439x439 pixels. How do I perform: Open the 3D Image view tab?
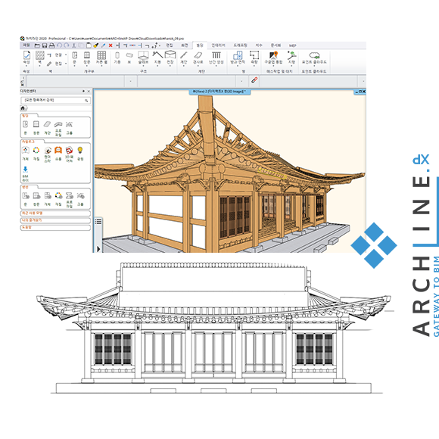[x=219, y=92]
